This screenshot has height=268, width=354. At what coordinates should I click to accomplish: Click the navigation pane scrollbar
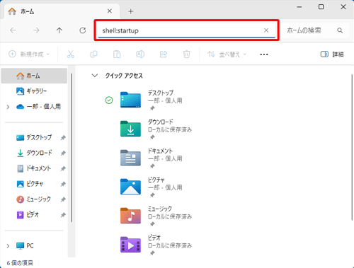click(72, 147)
